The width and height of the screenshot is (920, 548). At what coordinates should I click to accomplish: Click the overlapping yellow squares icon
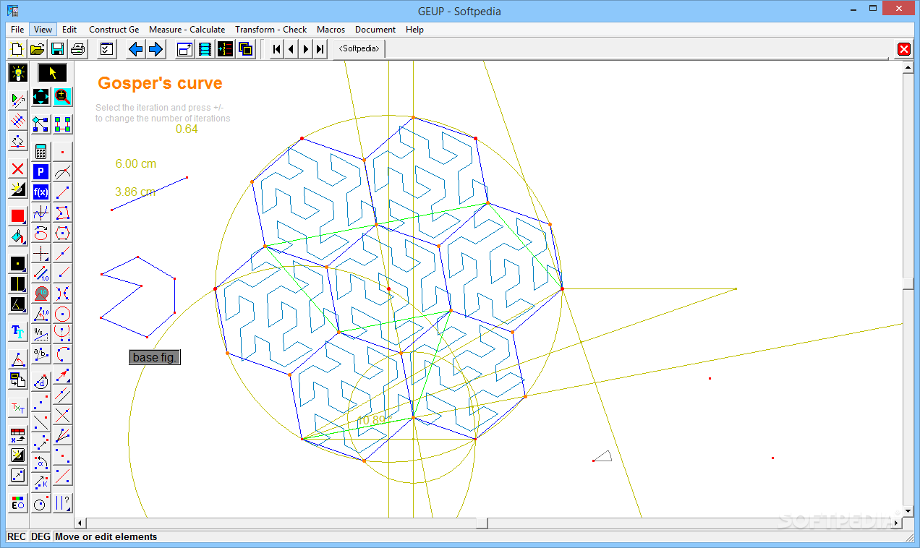click(x=246, y=49)
